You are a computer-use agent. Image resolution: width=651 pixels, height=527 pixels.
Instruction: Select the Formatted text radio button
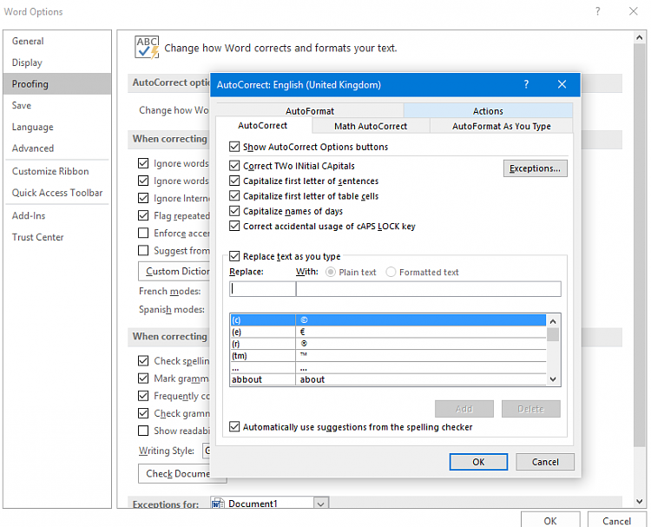click(391, 272)
